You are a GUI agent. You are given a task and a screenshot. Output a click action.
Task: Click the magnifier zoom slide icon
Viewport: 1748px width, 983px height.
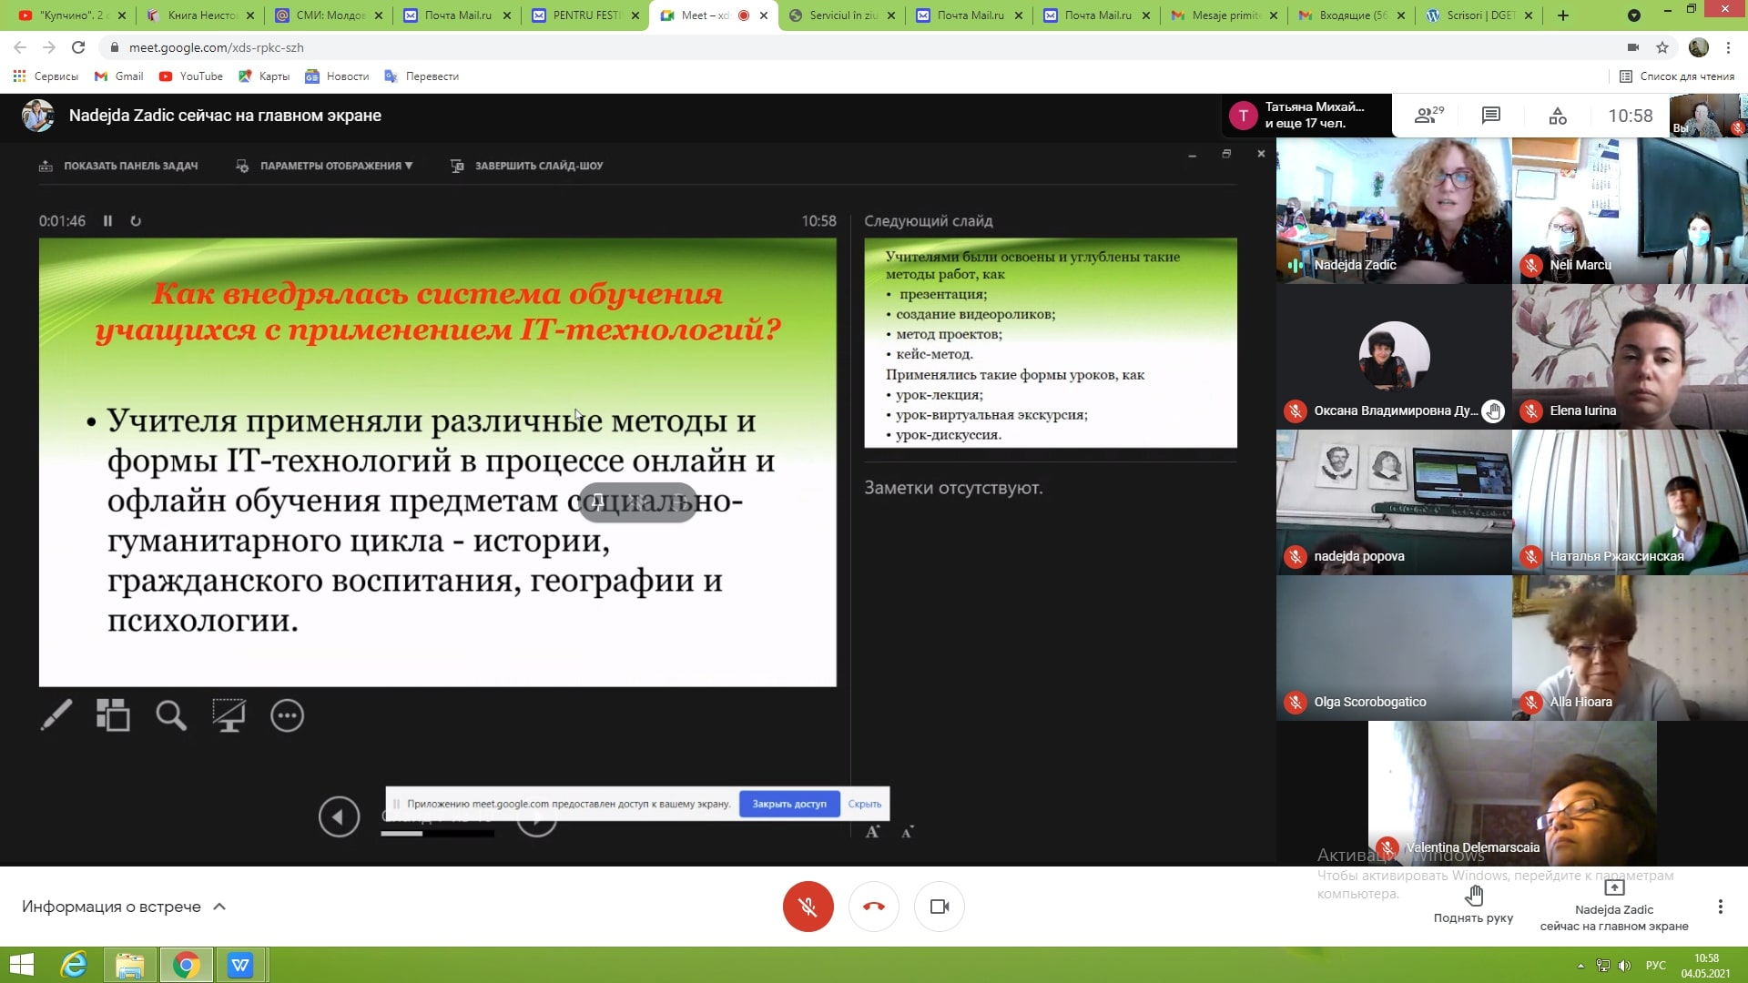(x=171, y=715)
